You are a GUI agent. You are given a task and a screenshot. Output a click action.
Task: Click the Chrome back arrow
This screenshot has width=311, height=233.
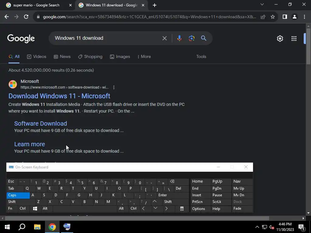click(x=7, y=17)
